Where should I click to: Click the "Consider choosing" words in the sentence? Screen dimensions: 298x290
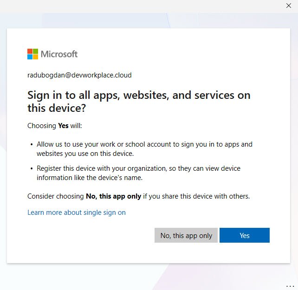tap(56, 196)
